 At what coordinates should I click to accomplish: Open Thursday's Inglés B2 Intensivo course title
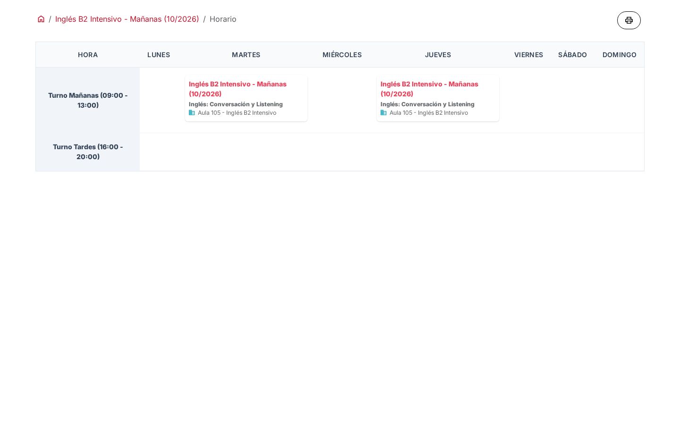click(x=429, y=89)
